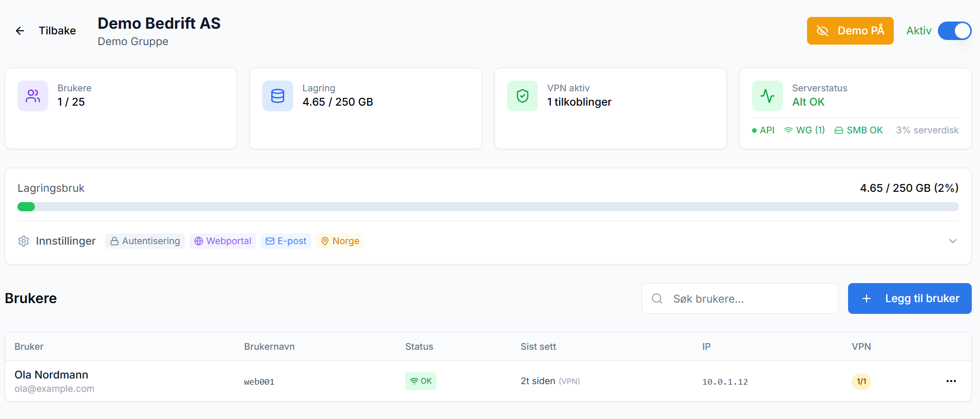This screenshot has height=419, width=980.
Task: Click the database icon in Lagring card
Action: [x=278, y=96]
